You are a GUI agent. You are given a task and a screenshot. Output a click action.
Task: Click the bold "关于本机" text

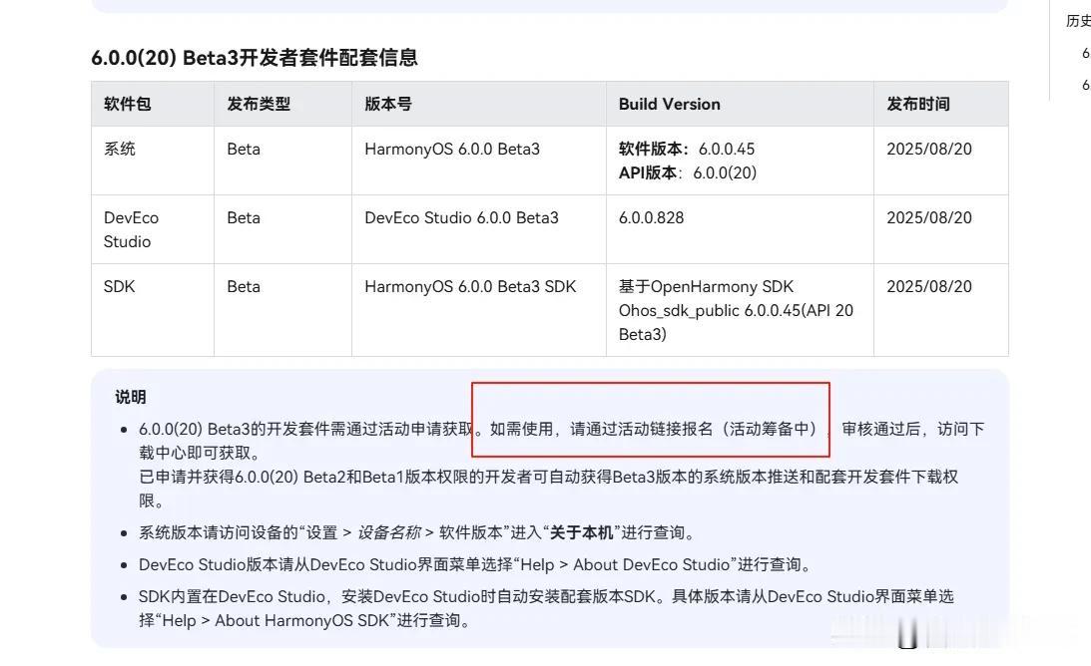(x=582, y=532)
